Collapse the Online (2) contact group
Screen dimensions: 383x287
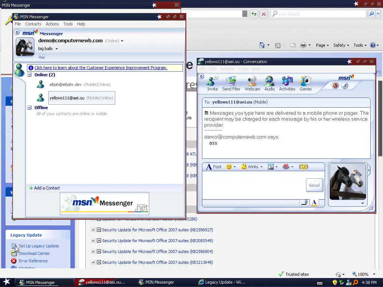(30, 75)
